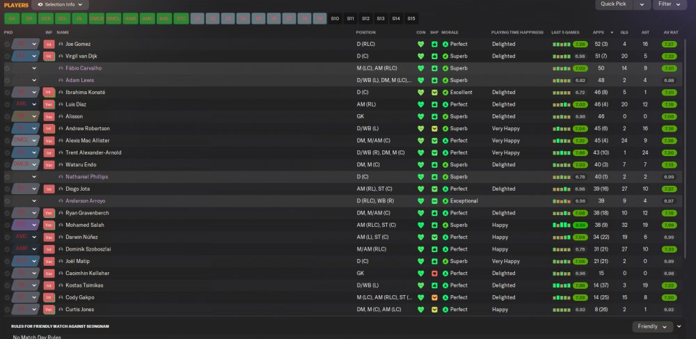Sort by the APPS column header
This screenshot has height=339, width=696.
[598, 33]
